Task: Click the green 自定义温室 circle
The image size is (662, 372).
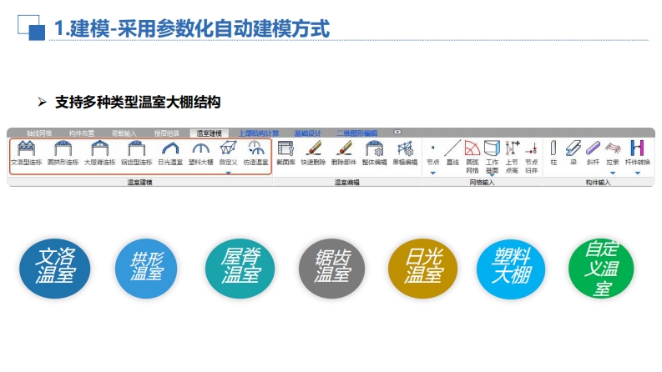Action: coord(605,269)
